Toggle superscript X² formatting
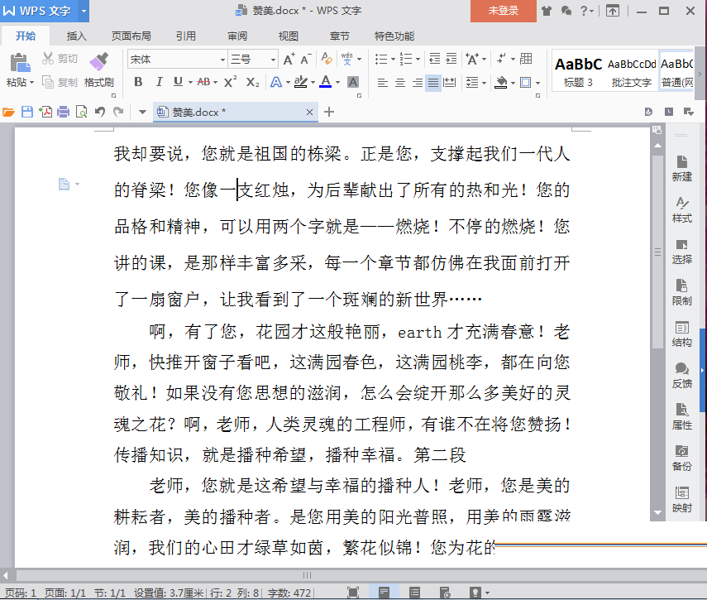This screenshot has height=600, width=707. [230, 82]
